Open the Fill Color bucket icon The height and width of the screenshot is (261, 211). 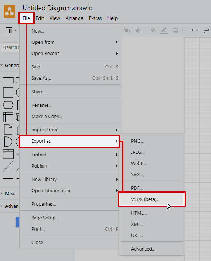153,30
